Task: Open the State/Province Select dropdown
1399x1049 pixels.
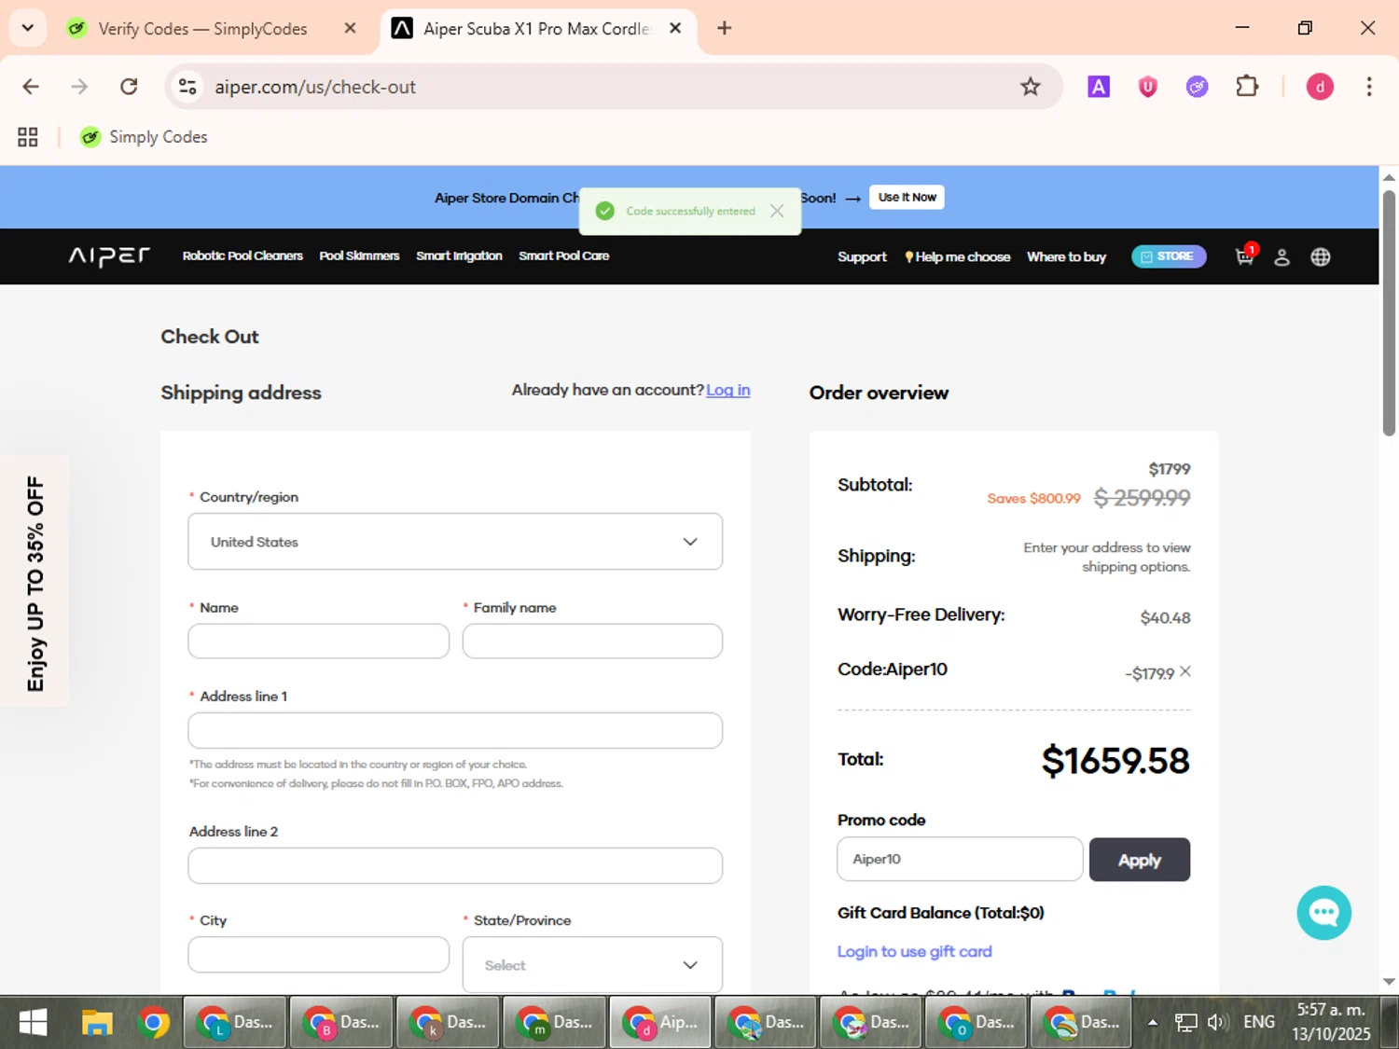Action: (592, 964)
